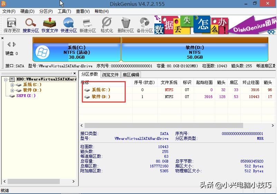This screenshot has width=277, height=194.
Task: Select 软件(D:) in the left tree
Action: pos(32,90)
